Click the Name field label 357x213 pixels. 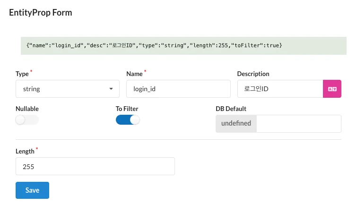134,74
